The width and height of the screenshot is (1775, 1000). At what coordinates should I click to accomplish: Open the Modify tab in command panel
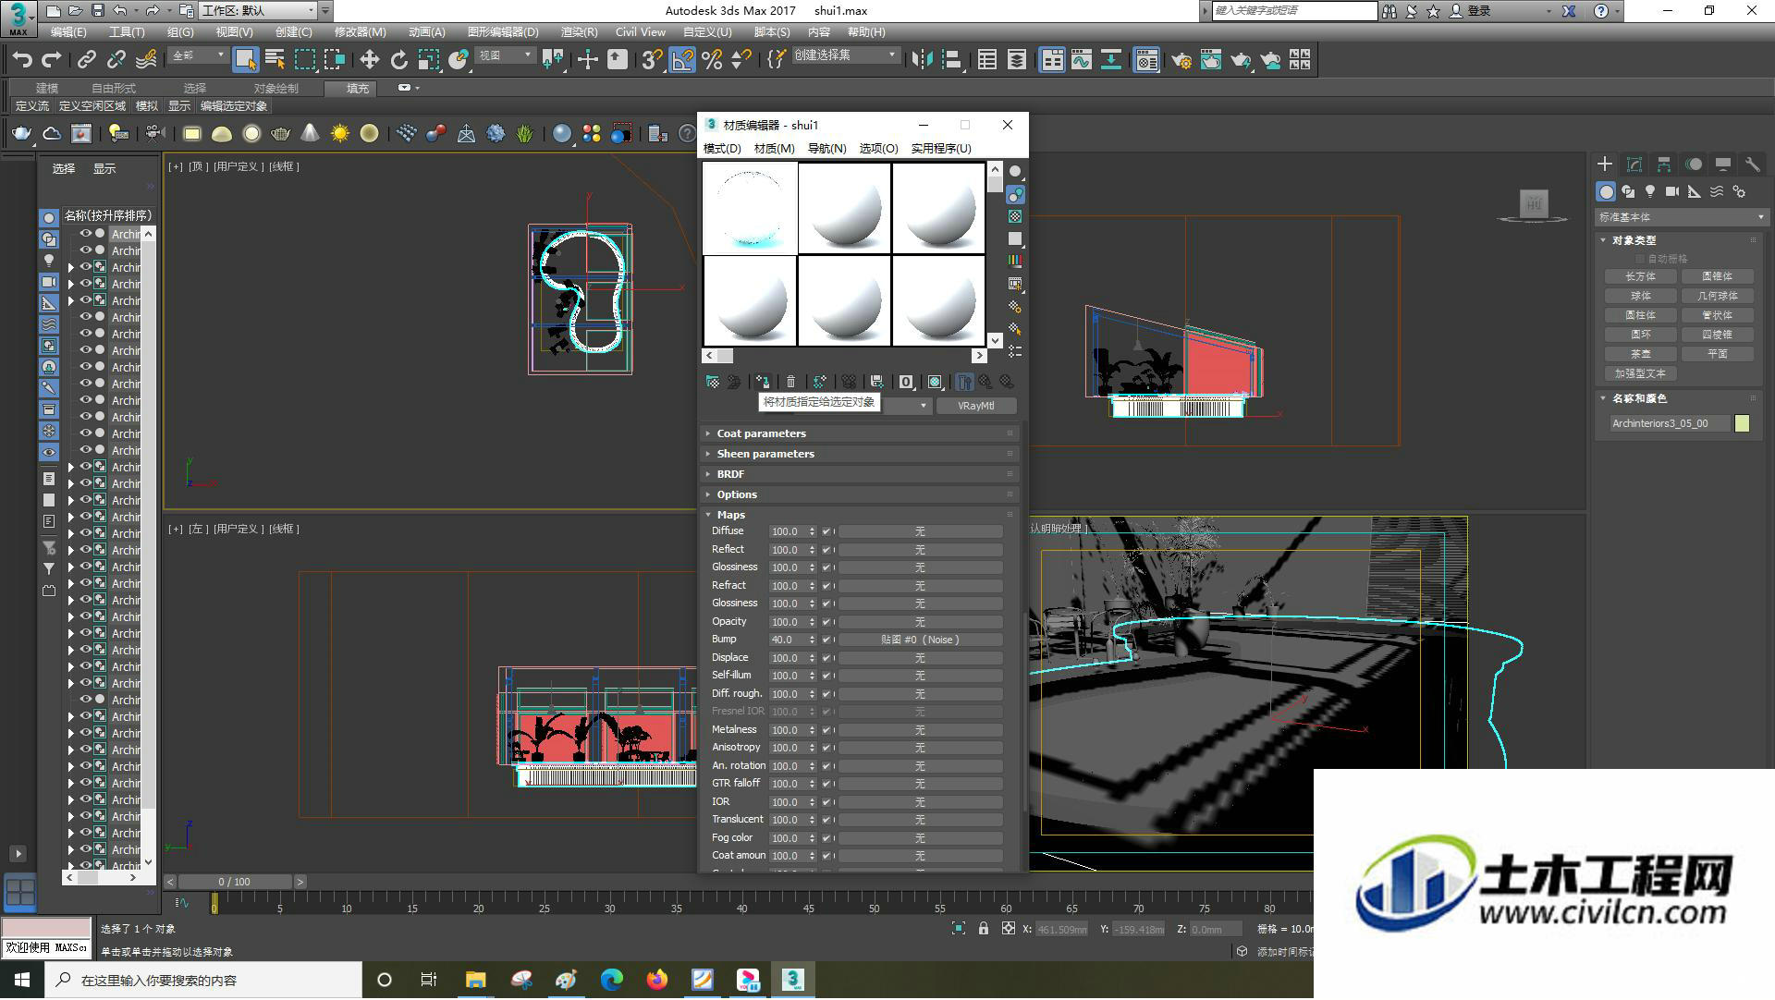tap(1634, 165)
